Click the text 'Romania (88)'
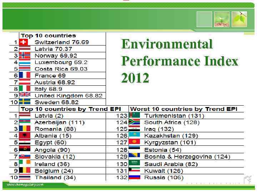This screenshot has height=192, width=257. click(55, 129)
